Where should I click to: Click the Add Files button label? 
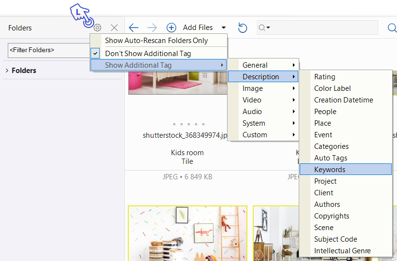(198, 28)
